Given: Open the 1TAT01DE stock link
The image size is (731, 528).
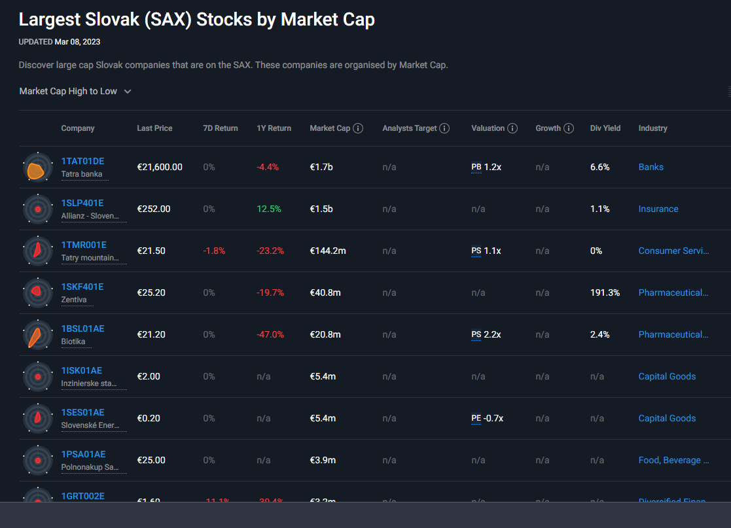Looking at the screenshot, I should [82, 161].
